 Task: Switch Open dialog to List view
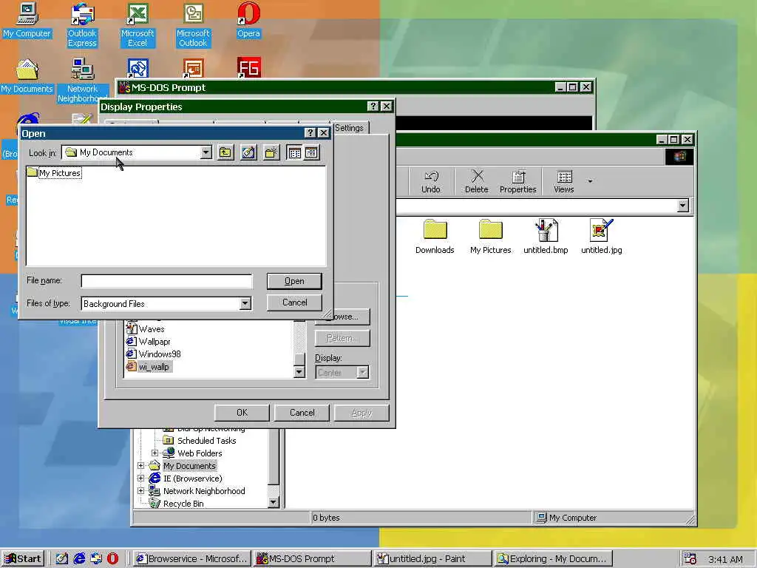click(x=294, y=153)
